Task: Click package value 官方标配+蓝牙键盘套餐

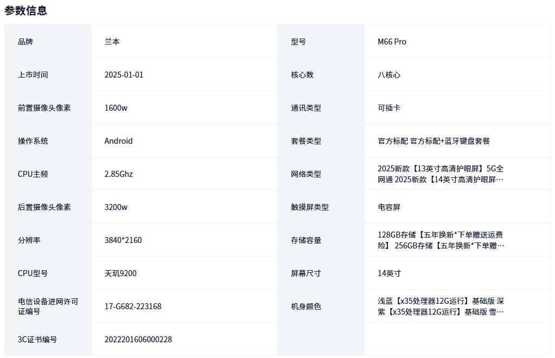Action: [450, 141]
